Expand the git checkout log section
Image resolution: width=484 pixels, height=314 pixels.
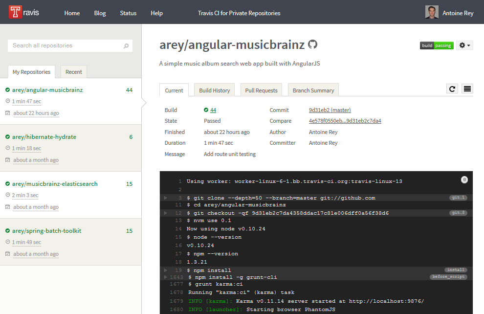tap(166, 212)
